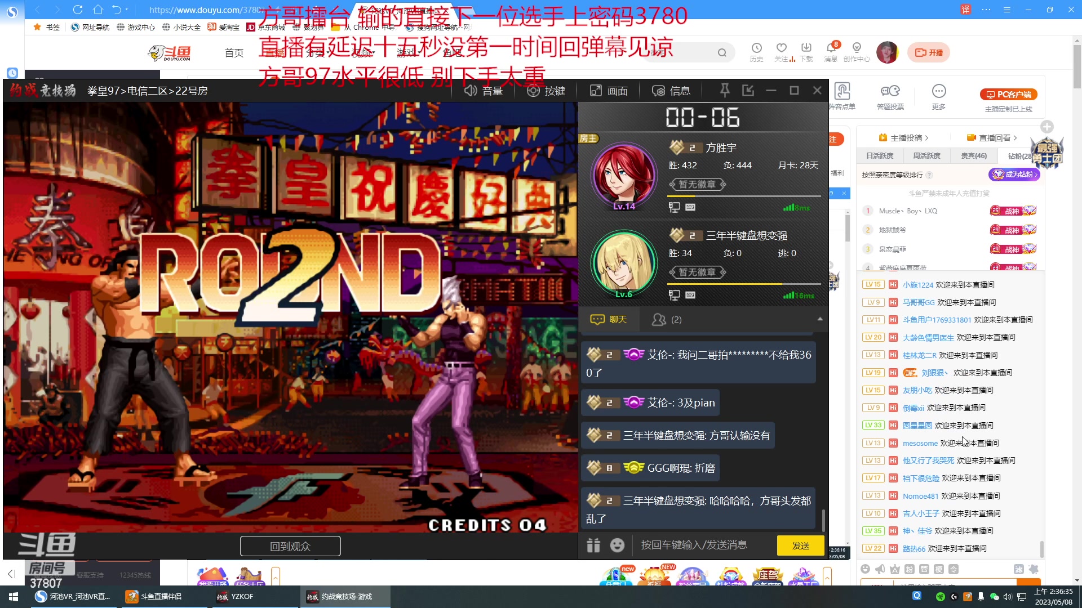Click the Douyu logo
This screenshot has height=608, width=1082.
coord(169,53)
